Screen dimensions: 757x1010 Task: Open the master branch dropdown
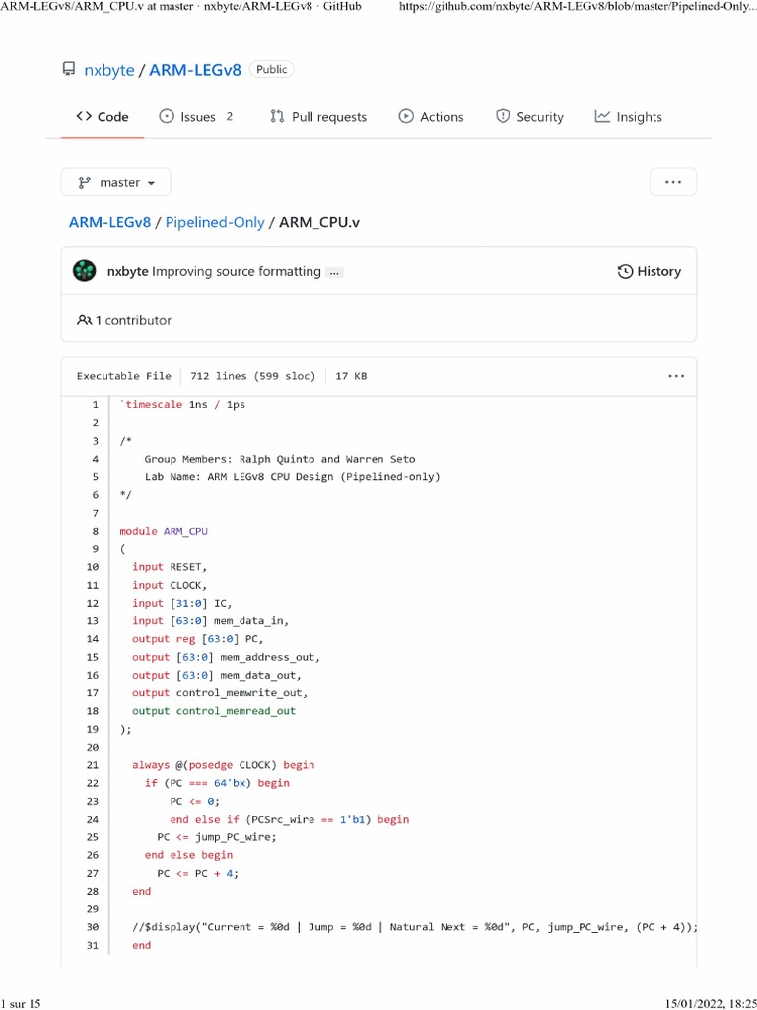[x=115, y=182]
